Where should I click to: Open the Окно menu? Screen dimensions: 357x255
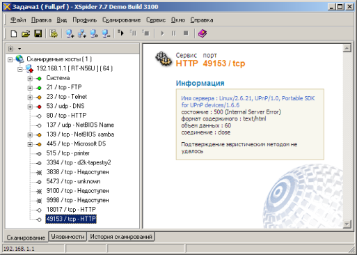[x=178, y=20]
